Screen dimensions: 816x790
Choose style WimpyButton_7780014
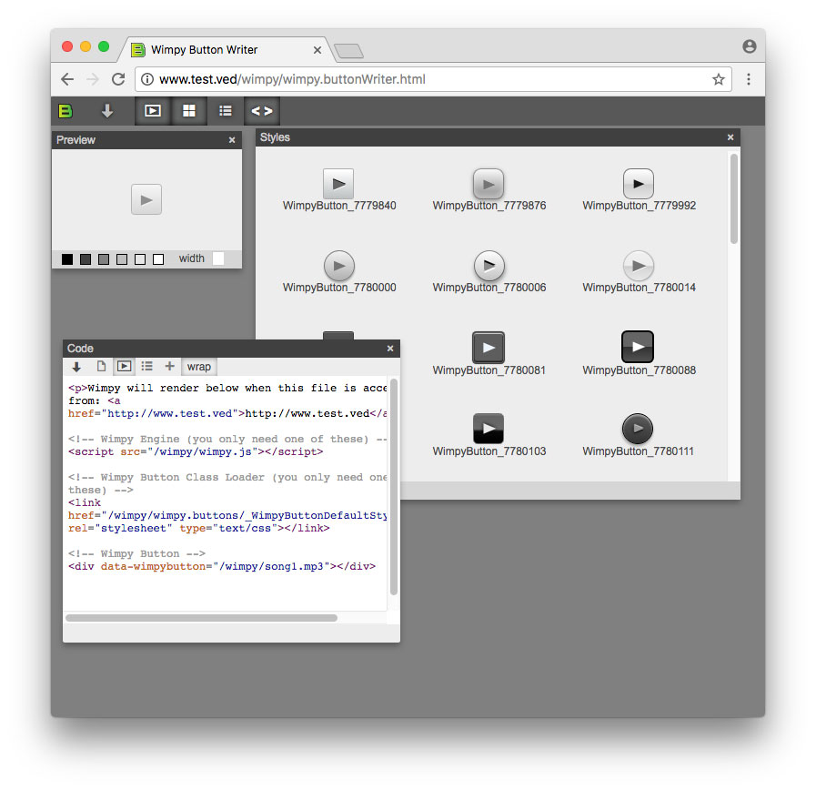tap(639, 272)
